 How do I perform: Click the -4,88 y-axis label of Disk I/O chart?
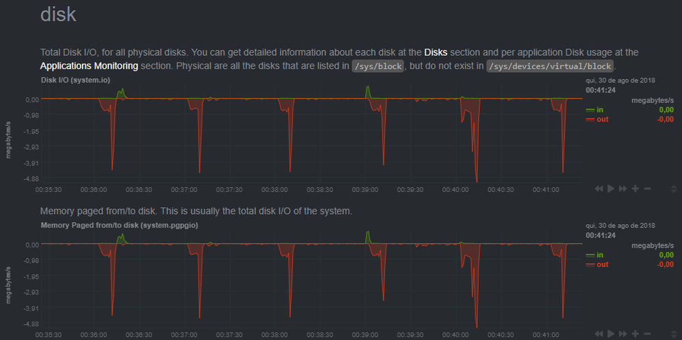(x=31, y=179)
